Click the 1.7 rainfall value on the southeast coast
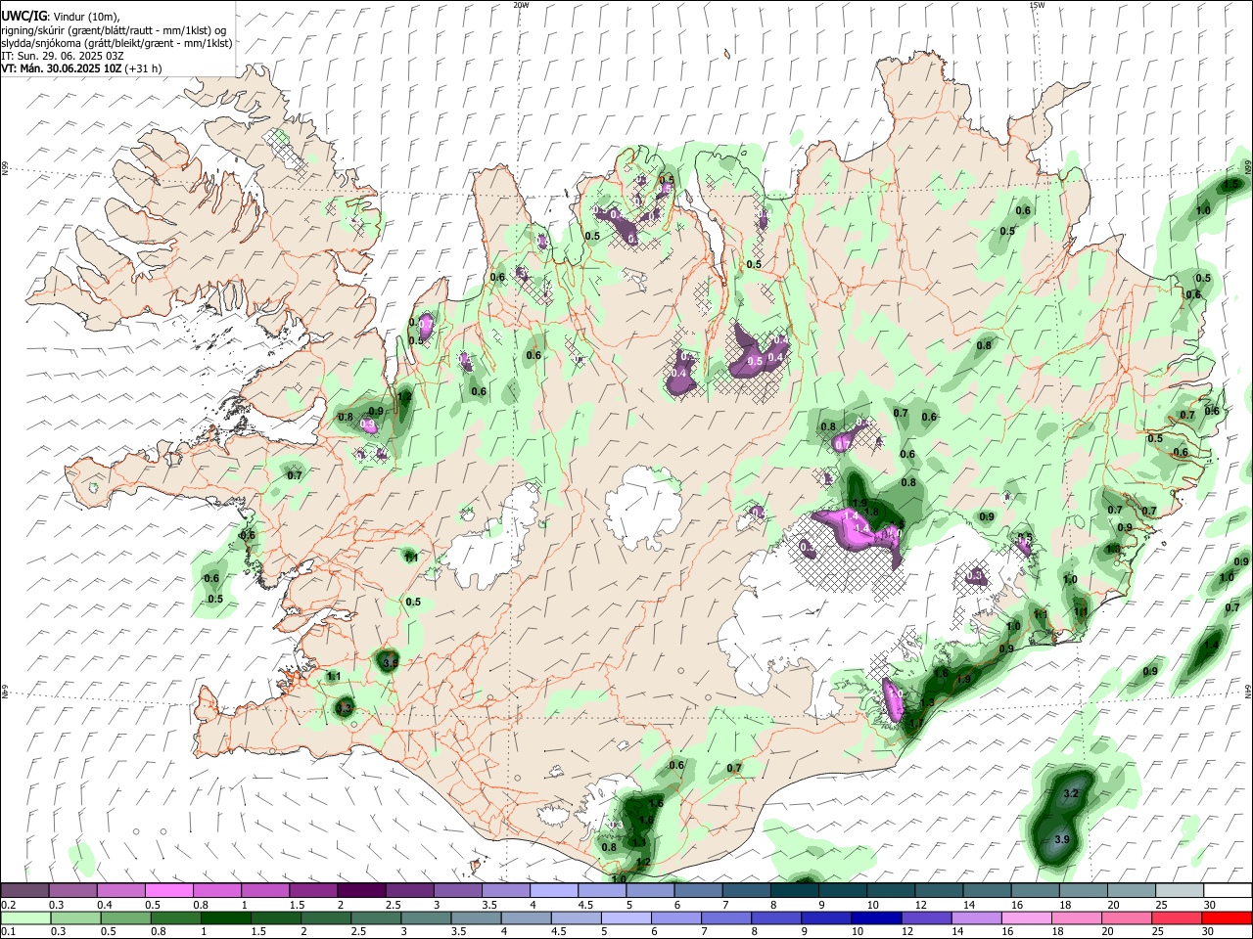1253x939 pixels. coord(917,724)
